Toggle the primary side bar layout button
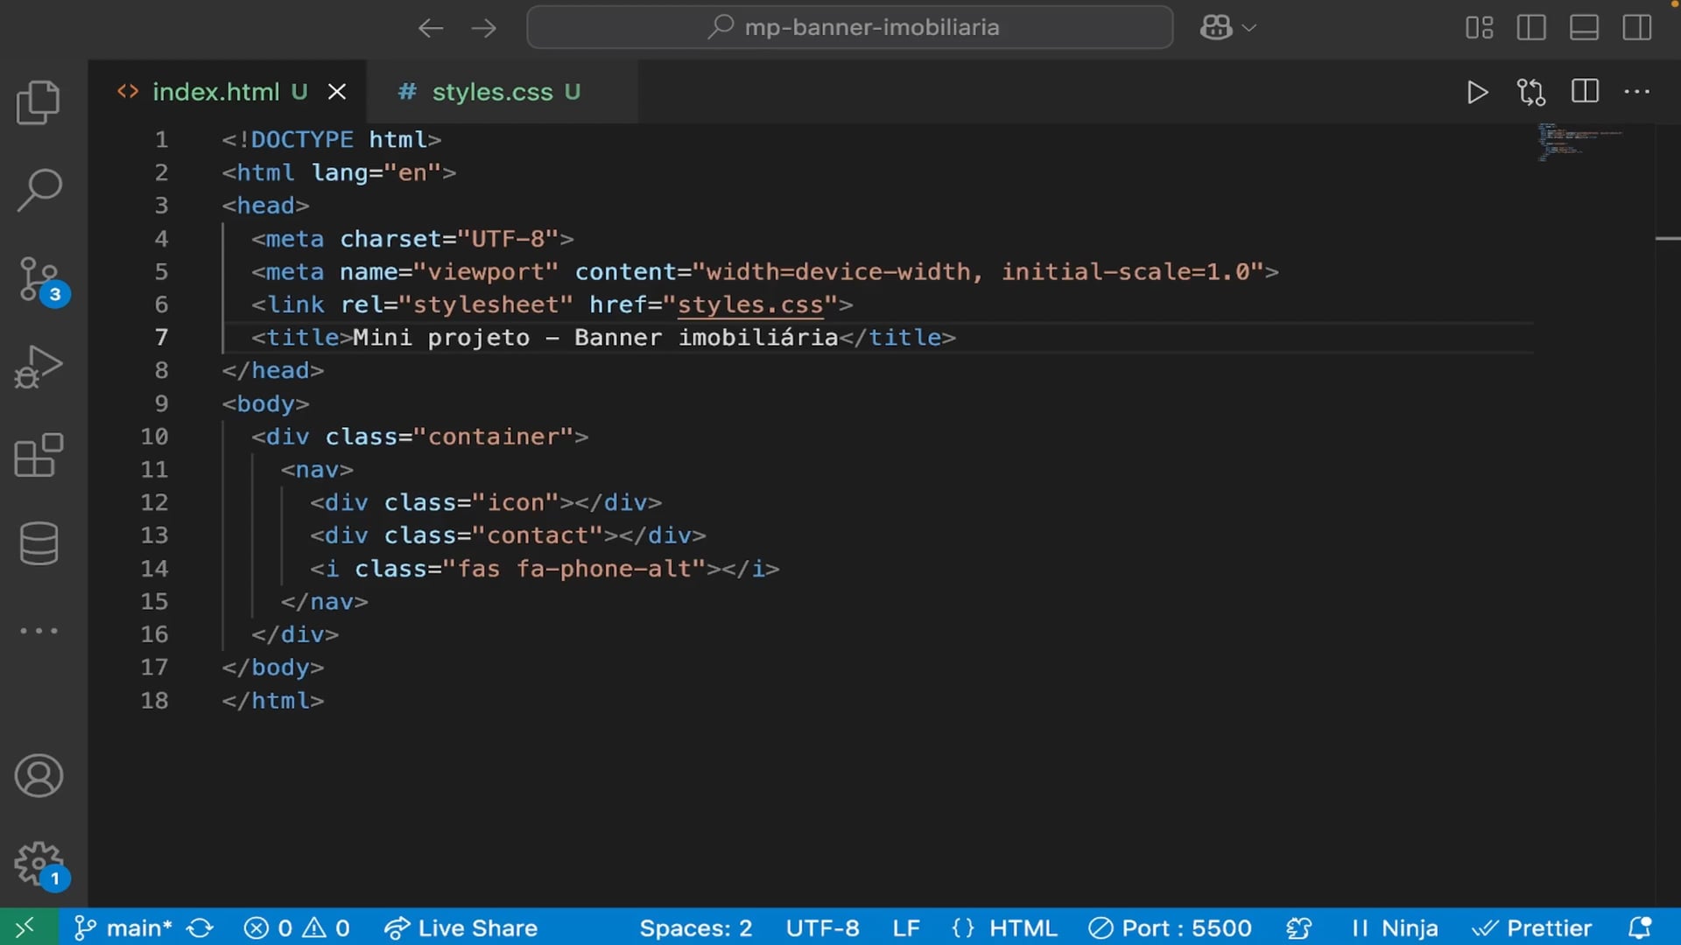 click(1531, 27)
